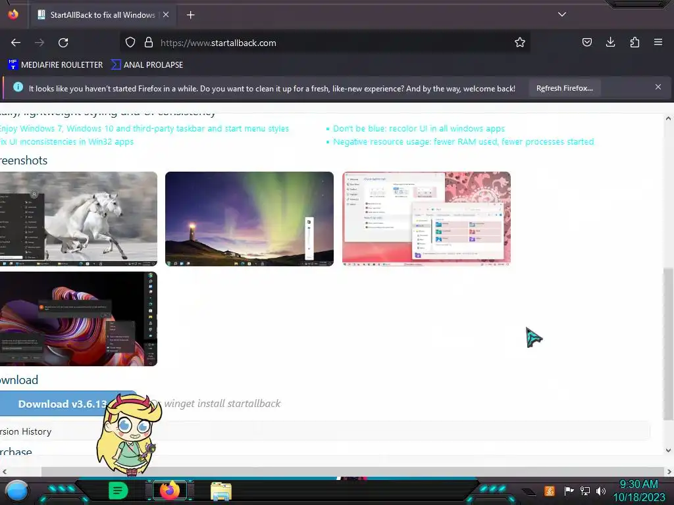This screenshot has height=505, width=674.
Task: Bookmark this page with the star icon
Action: tap(520, 43)
